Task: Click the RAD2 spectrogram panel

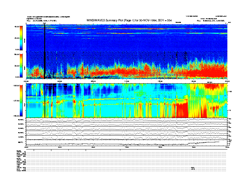Action: tap(127, 38)
